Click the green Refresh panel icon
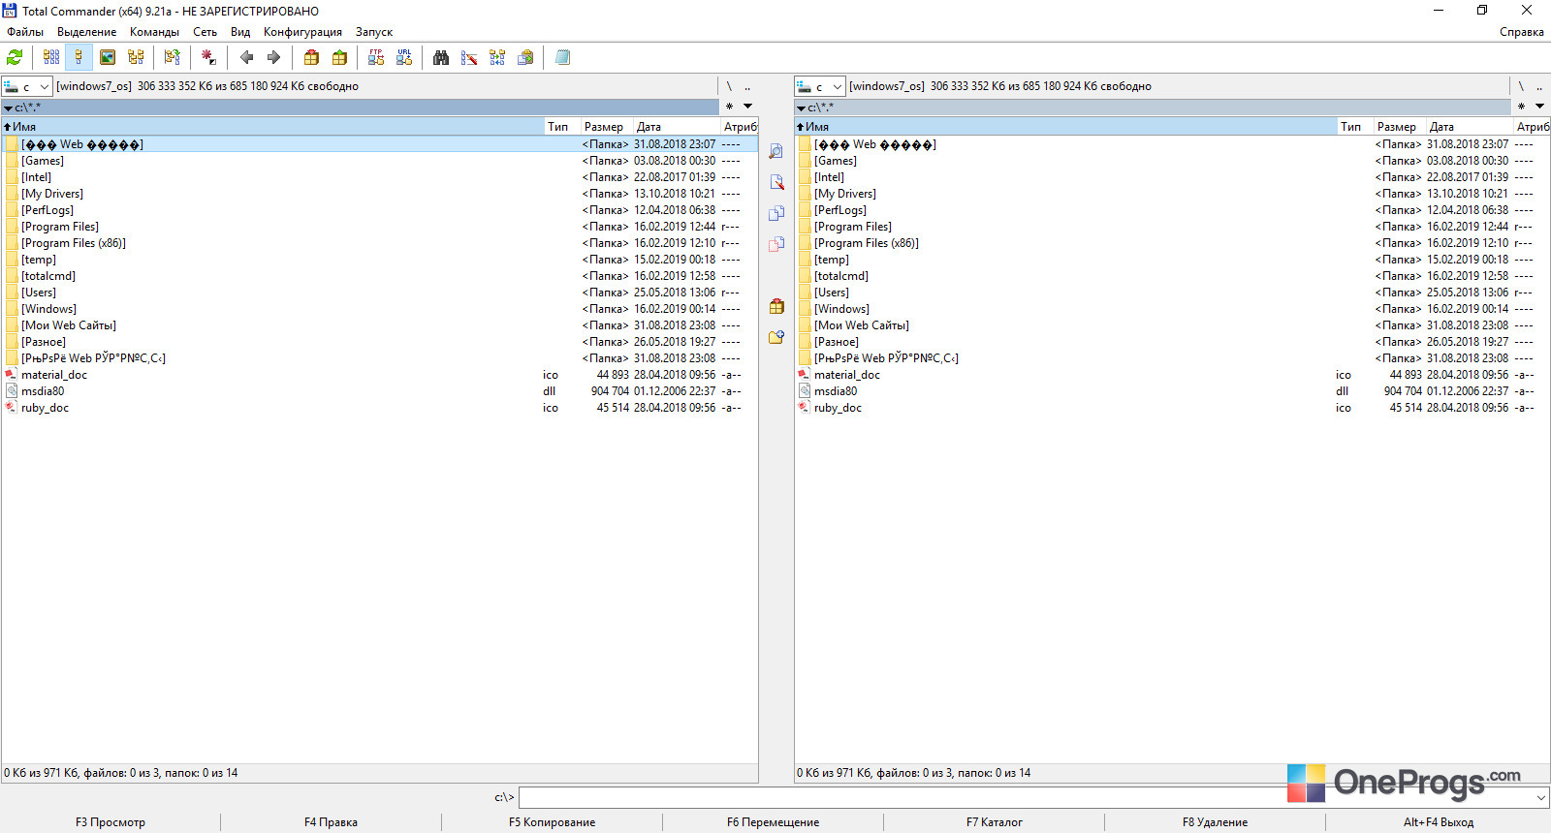The height and width of the screenshot is (833, 1551). 15,57
